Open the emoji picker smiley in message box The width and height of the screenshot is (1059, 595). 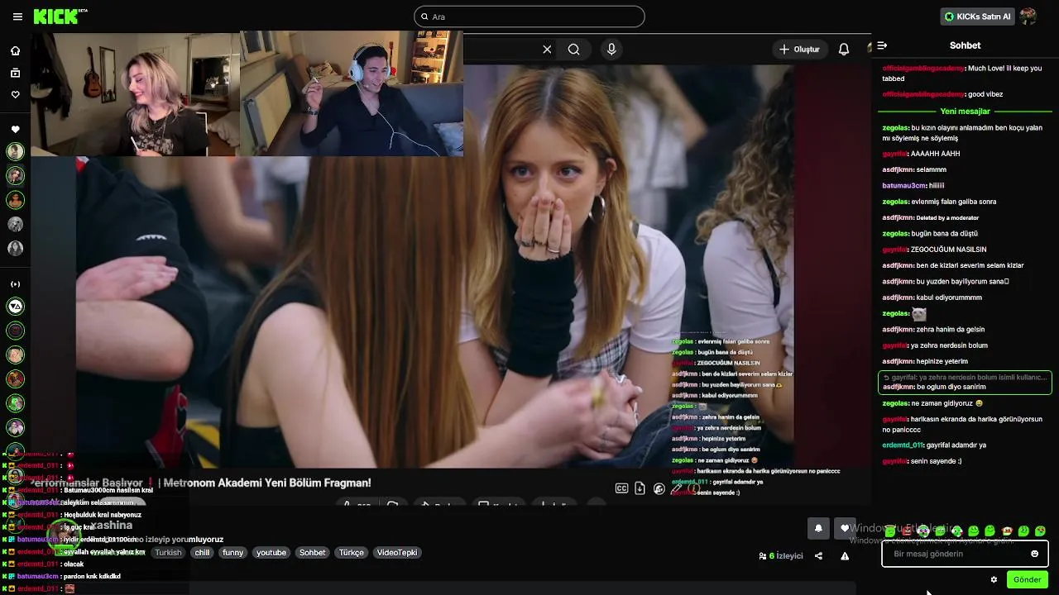(x=1034, y=554)
